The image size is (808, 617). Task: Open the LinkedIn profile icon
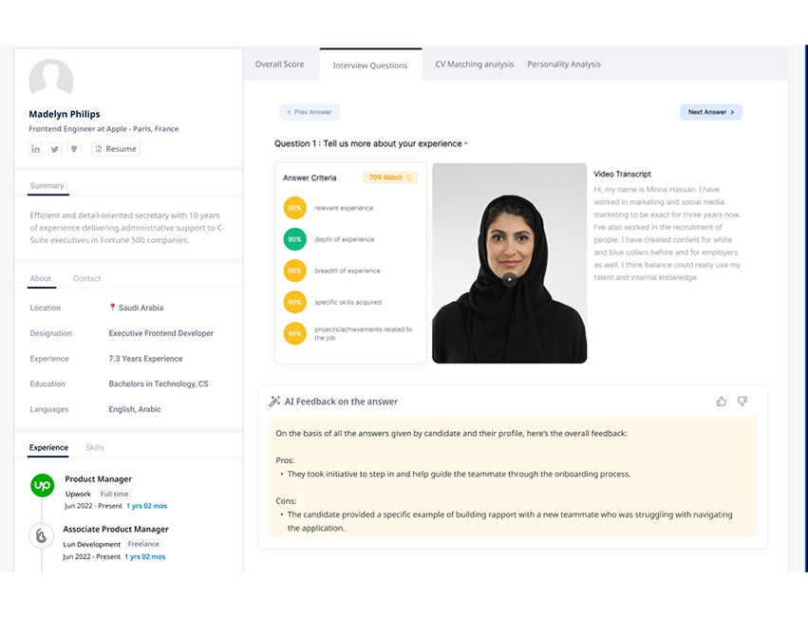point(36,149)
